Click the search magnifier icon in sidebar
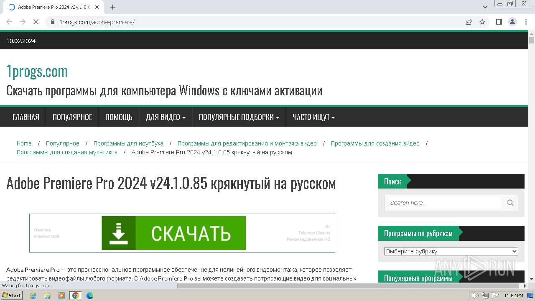The width and height of the screenshot is (535, 301). point(510,203)
